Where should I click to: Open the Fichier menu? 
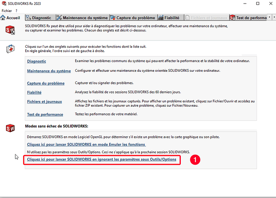pyautogui.click(x=7, y=10)
